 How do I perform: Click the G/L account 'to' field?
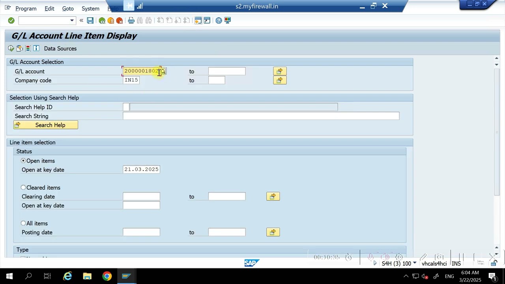pos(227,71)
